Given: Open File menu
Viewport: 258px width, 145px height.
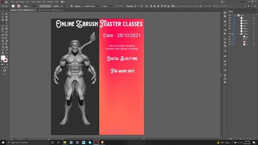Looking at the screenshot, I should pos(12,2).
